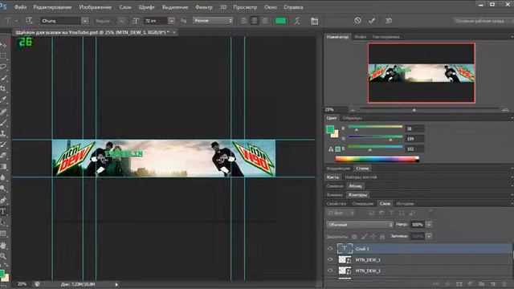Select the Clone Stamp tool
Viewport: 514px width, 289px height.
[x=3, y=133]
